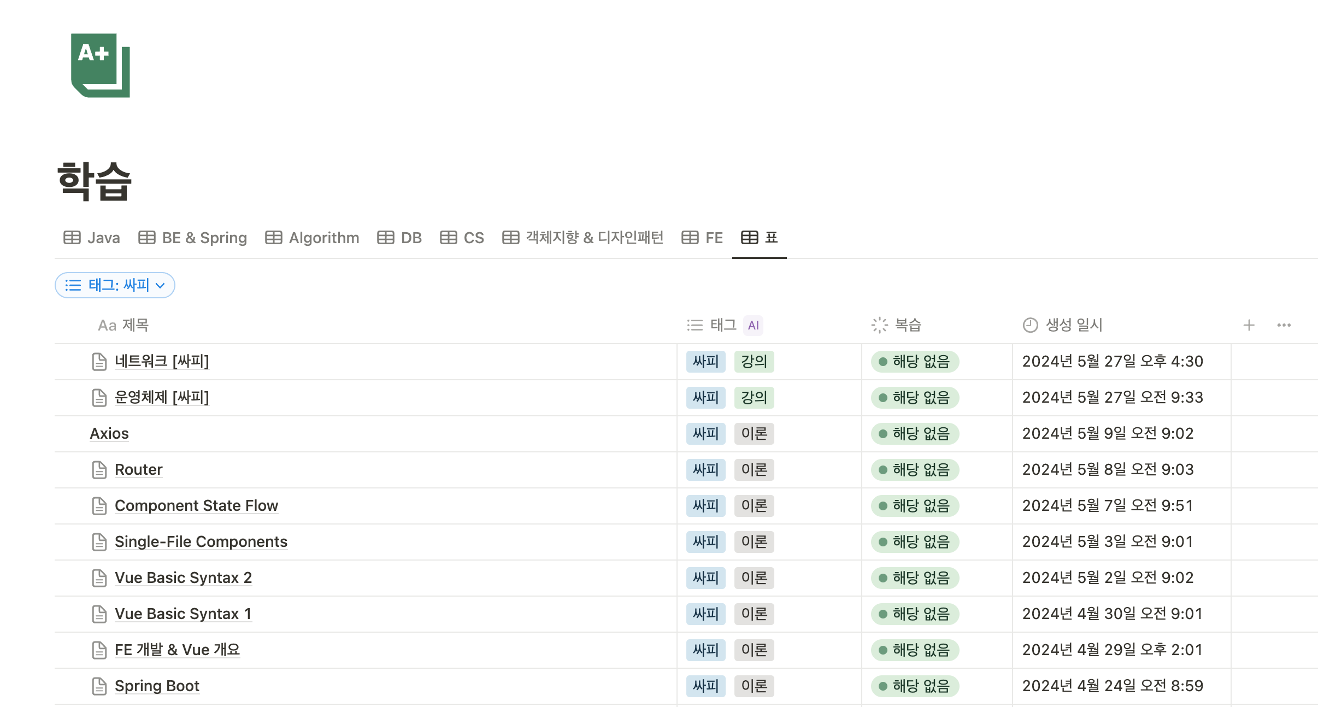1318x707 pixels.
Task: Open the Component State Flow page
Action: pyautogui.click(x=196, y=505)
